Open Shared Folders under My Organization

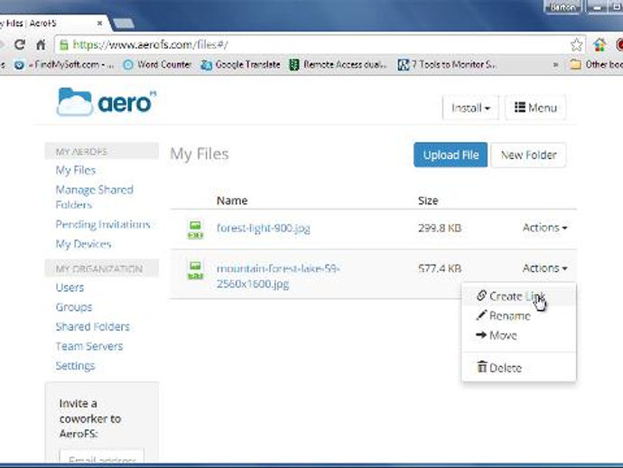(93, 326)
